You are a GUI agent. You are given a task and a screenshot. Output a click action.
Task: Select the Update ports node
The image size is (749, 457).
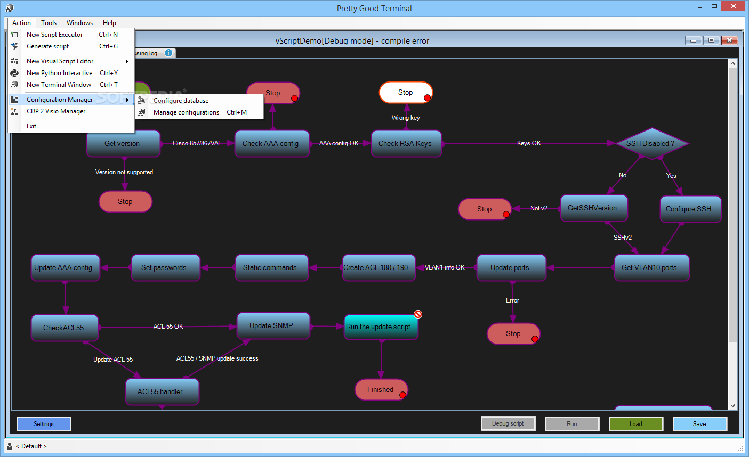[511, 267]
